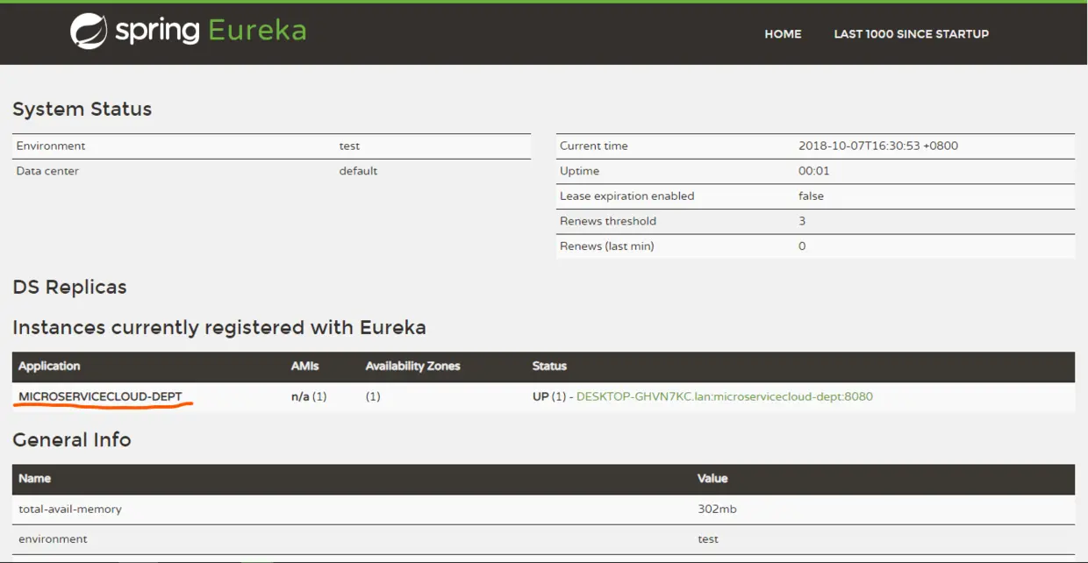Screen dimensions: 1088x563
Task: Open the HOME navigation link
Action: [782, 34]
